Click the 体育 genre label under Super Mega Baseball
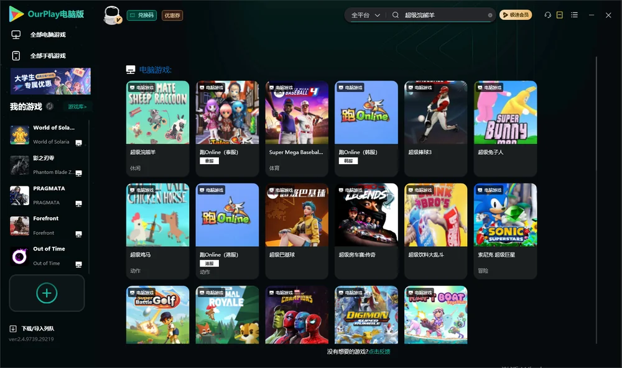The image size is (622, 368). [x=274, y=168]
